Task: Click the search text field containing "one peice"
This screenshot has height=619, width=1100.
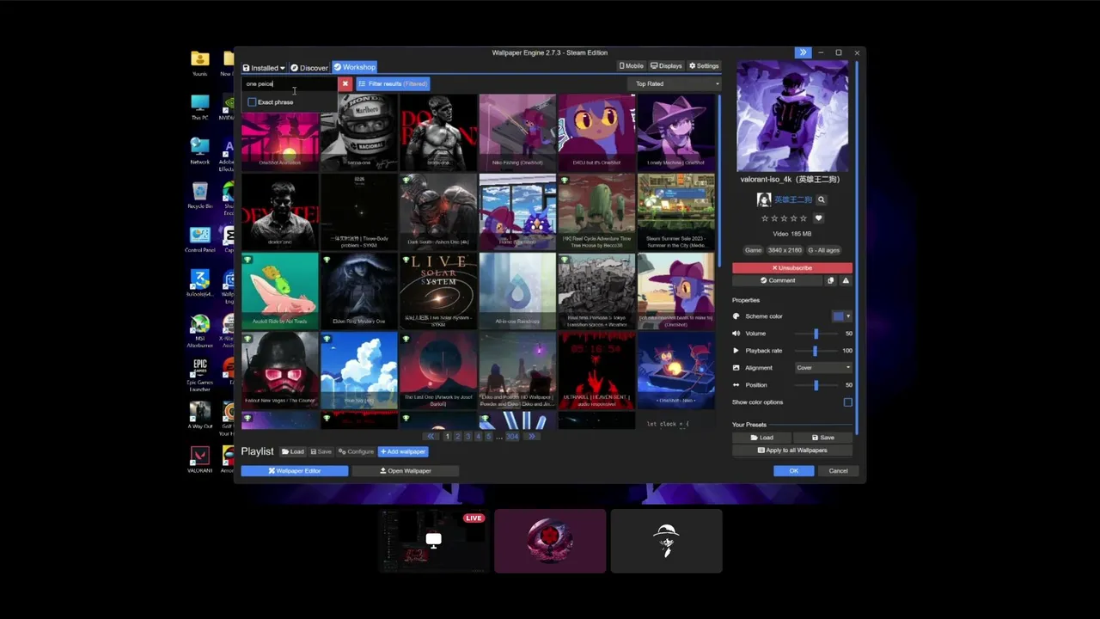Action: pyautogui.click(x=290, y=83)
